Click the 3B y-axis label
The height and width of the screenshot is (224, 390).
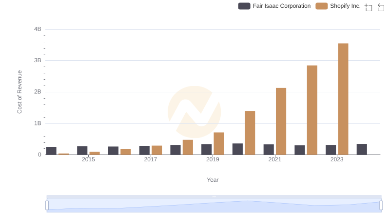coord(38,60)
